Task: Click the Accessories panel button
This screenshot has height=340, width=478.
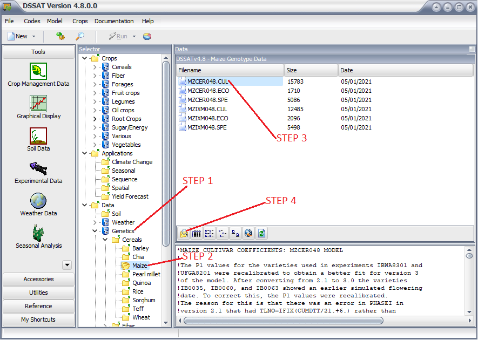Action: (x=38, y=279)
